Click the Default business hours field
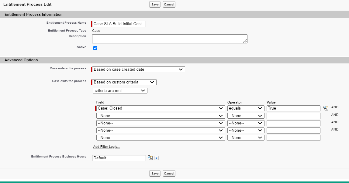The width and height of the screenshot is (349, 183). point(119,158)
